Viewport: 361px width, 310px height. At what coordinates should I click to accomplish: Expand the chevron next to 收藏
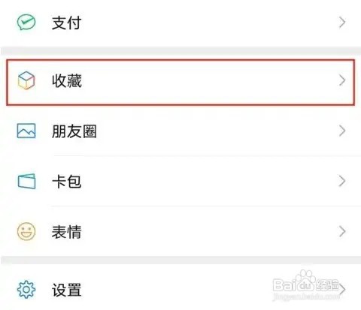(x=342, y=80)
